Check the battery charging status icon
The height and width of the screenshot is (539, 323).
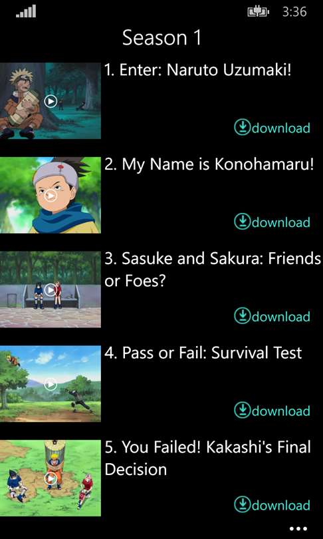click(x=259, y=13)
